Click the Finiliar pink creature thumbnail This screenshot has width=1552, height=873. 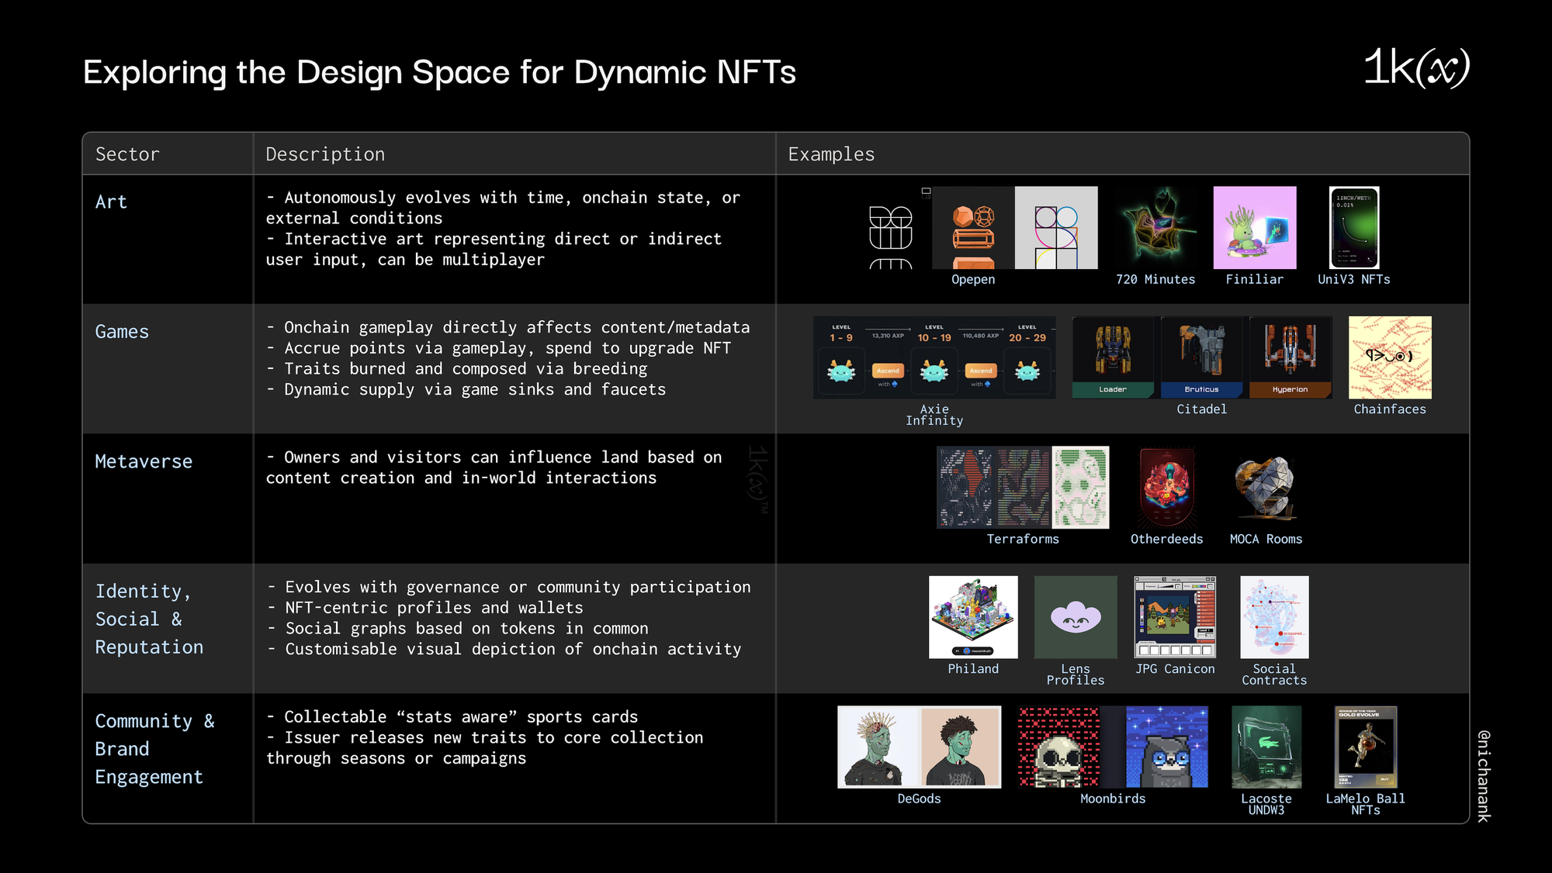(x=1254, y=227)
